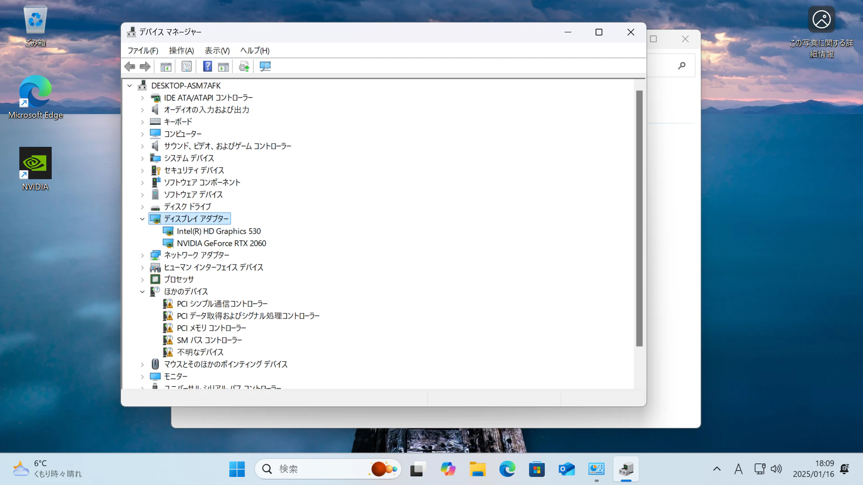This screenshot has height=485, width=863.
Task: Select the PCI シンプル通信コントローラー warning icon
Action: tap(168, 304)
